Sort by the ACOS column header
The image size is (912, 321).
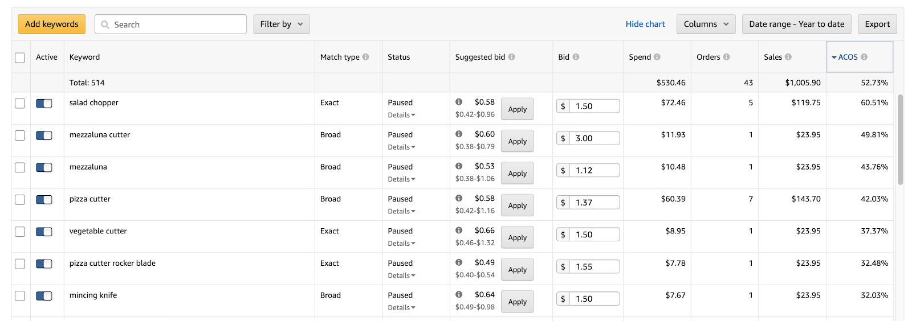click(847, 57)
